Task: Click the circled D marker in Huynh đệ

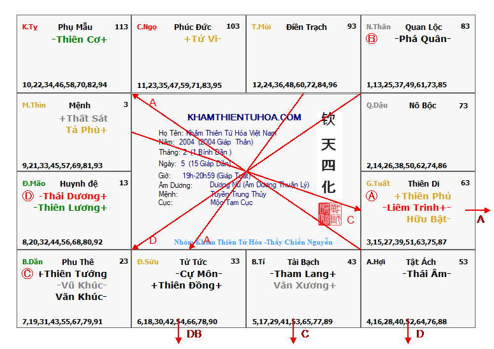Action: pyautogui.click(x=27, y=196)
